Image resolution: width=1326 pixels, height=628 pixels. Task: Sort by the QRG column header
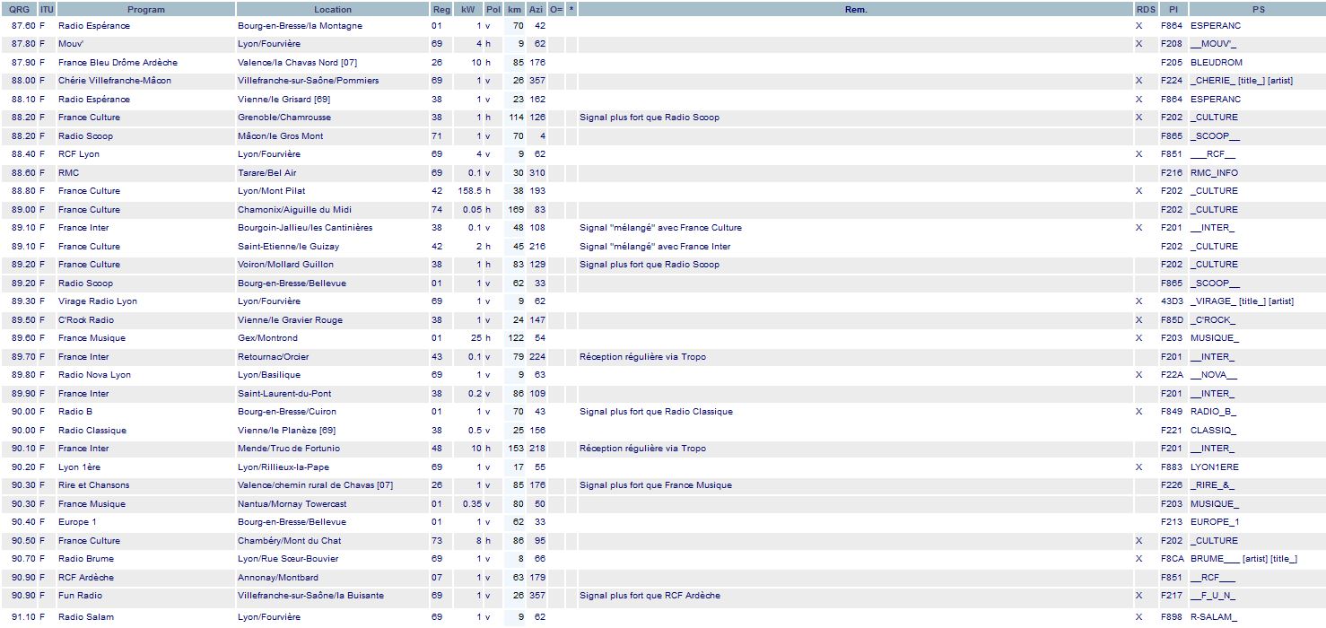pyautogui.click(x=19, y=9)
